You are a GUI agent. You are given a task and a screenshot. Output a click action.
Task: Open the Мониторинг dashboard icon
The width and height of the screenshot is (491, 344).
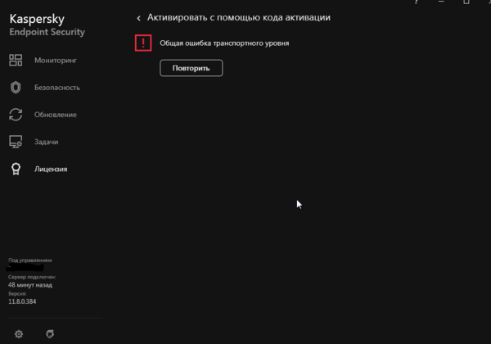click(x=16, y=60)
